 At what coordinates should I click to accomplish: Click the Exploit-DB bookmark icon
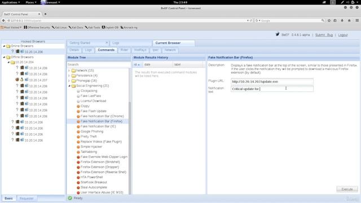(103, 28)
